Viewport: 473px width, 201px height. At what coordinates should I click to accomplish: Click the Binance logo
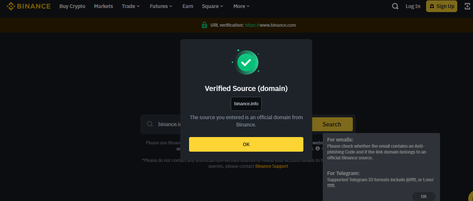(28, 6)
